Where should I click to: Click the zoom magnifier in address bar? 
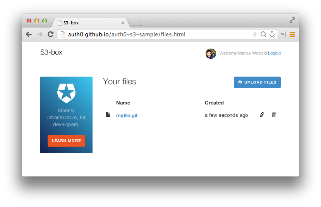pyautogui.click(x=263, y=34)
